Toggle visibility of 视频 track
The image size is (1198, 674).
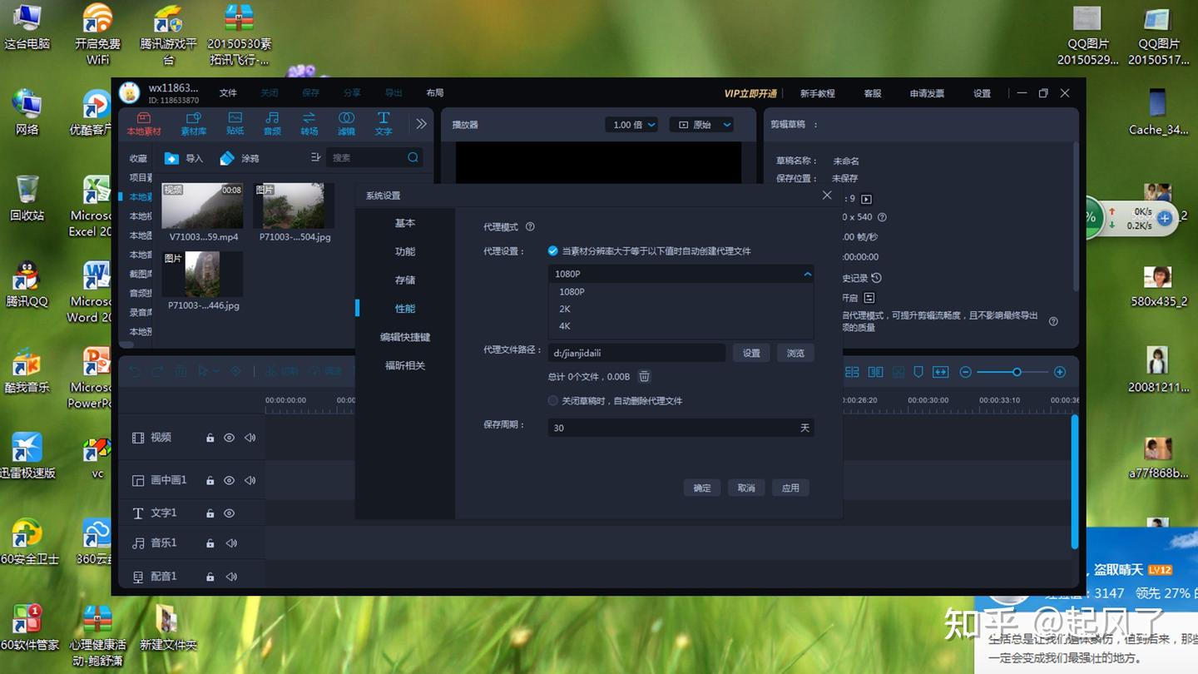229,438
